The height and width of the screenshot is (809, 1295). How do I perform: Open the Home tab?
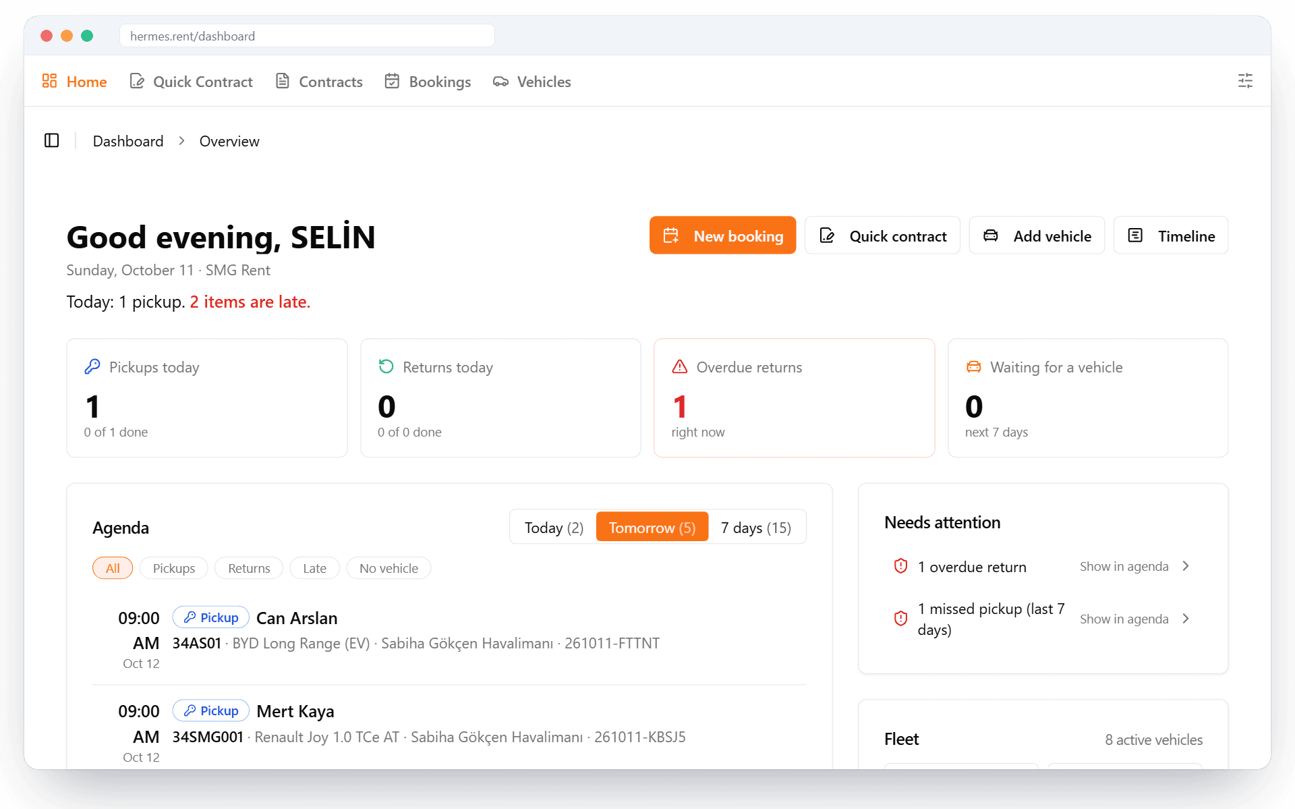[x=74, y=81]
